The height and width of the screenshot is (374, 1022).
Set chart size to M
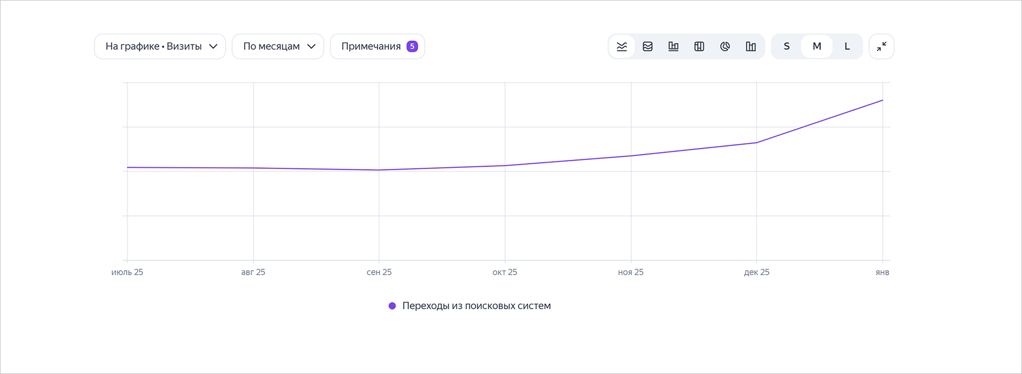click(x=817, y=46)
